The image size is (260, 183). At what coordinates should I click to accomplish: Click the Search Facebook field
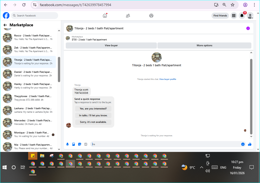click(x=35, y=15)
